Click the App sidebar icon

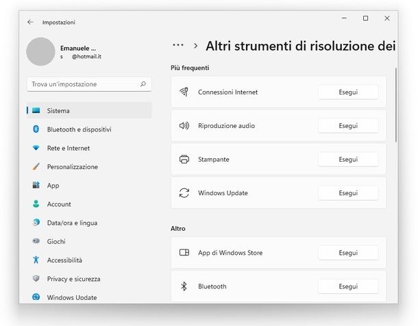click(36, 185)
